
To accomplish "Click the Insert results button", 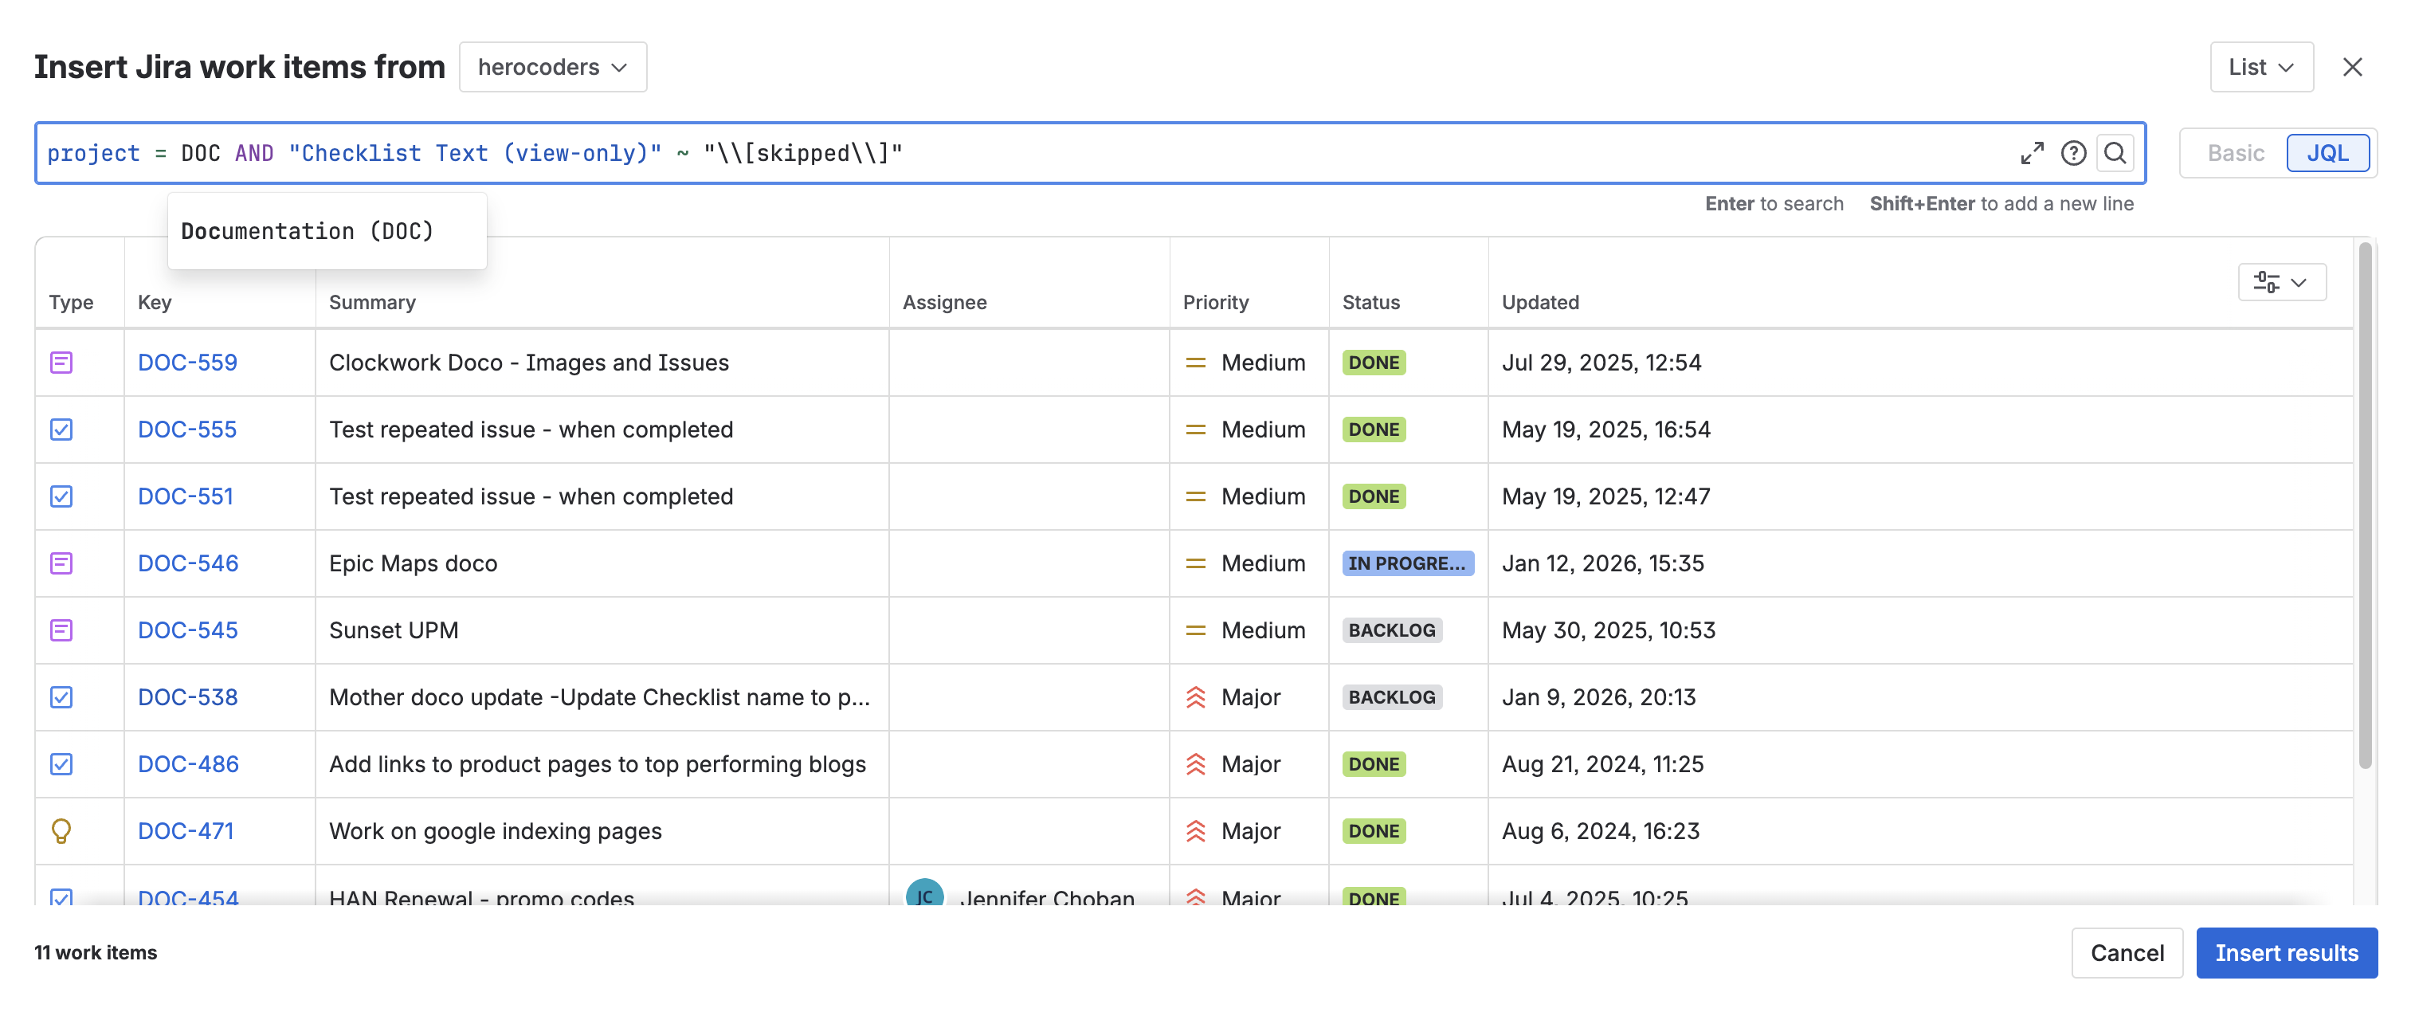I will coord(2287,952).
